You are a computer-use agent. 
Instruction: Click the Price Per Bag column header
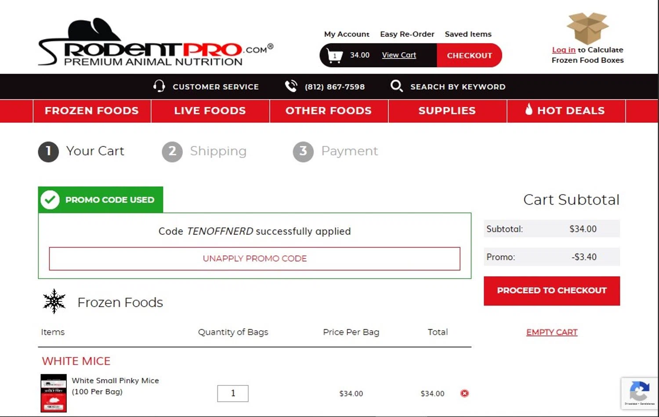351,332
